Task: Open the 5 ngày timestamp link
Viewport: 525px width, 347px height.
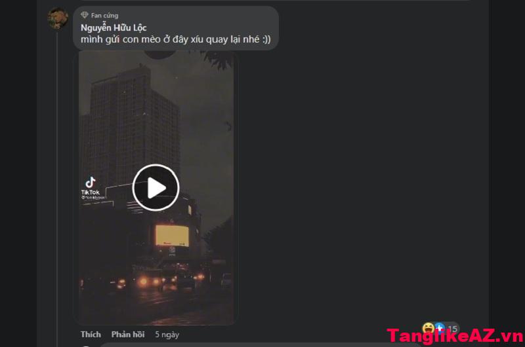Action: click(167, 335)
